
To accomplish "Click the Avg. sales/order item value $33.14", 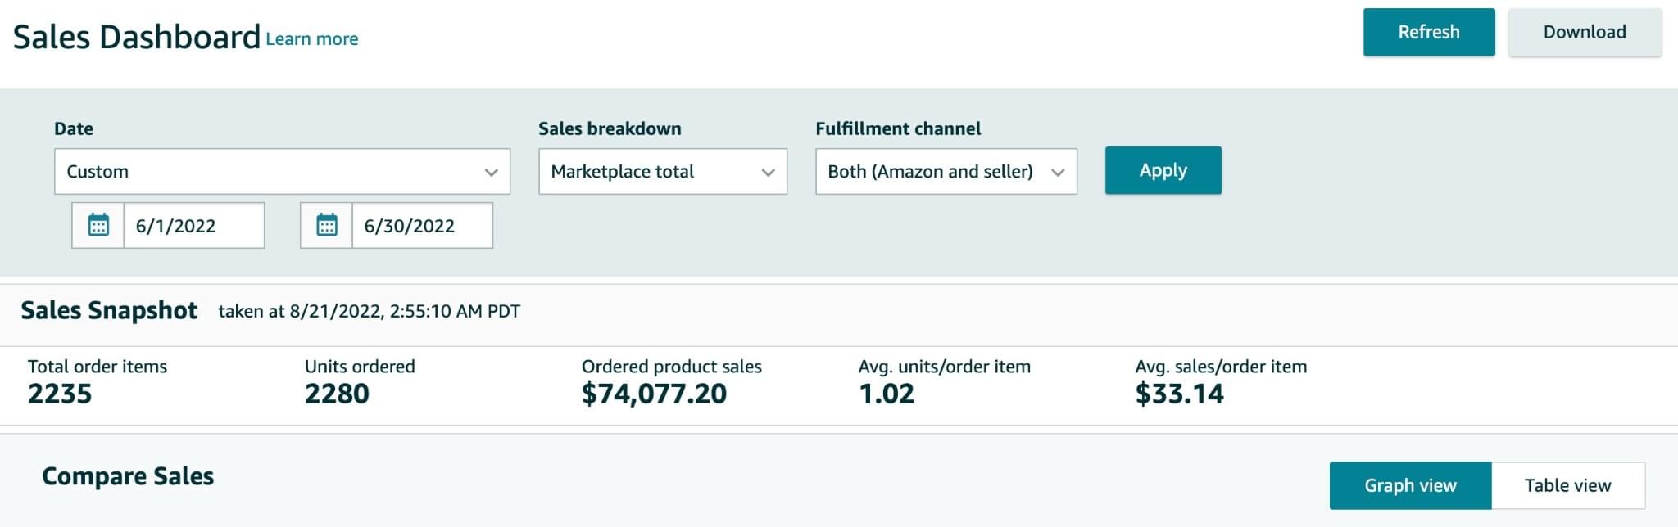I will coord(1179,394).
